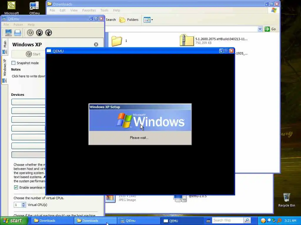Open the Microsoft desktop shortcut icon
Image resolution: width=301 pixels, height=225 pixels.
click(x=11, y=8)
